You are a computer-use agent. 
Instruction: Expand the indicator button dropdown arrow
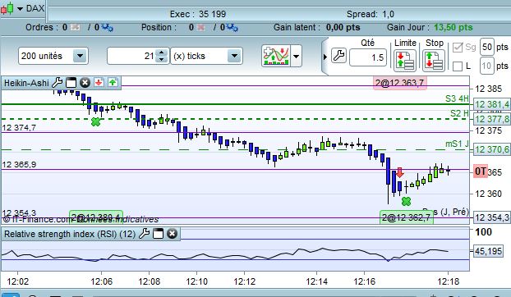(296, 57)
